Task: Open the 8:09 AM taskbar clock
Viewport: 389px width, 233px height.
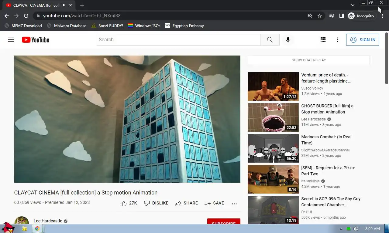Action: tap(372, 229)
